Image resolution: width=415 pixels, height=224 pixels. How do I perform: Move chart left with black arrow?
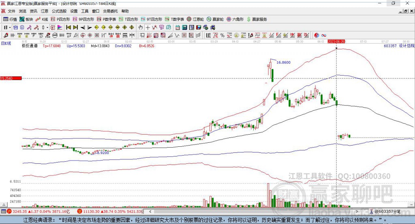tap(83, 27)
